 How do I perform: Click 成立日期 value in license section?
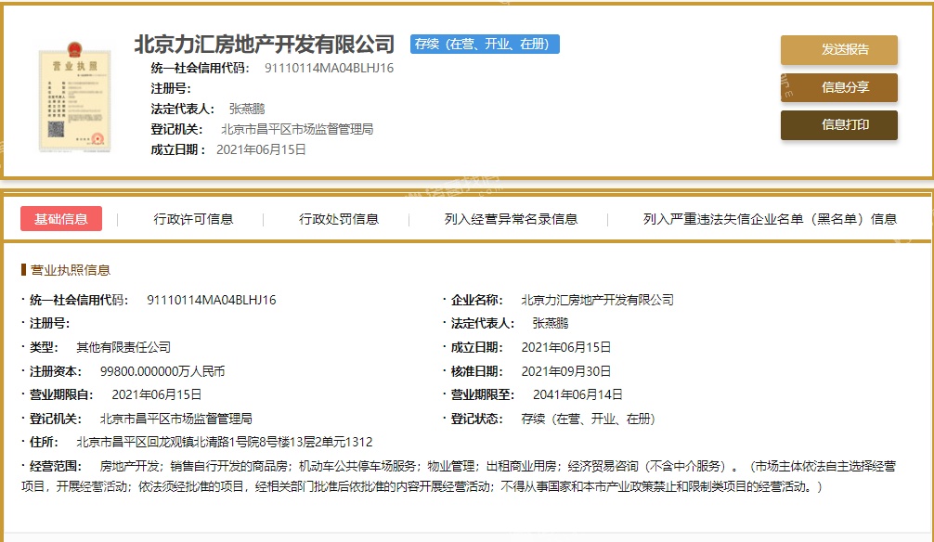[x=566, y=347]
